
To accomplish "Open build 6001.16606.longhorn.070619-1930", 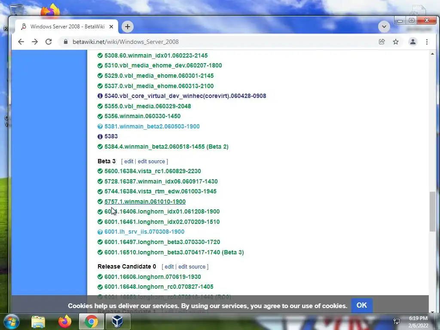I will point(153,277).
